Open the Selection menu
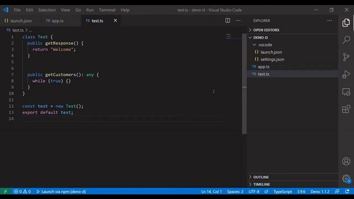 [x=46, y=10]
